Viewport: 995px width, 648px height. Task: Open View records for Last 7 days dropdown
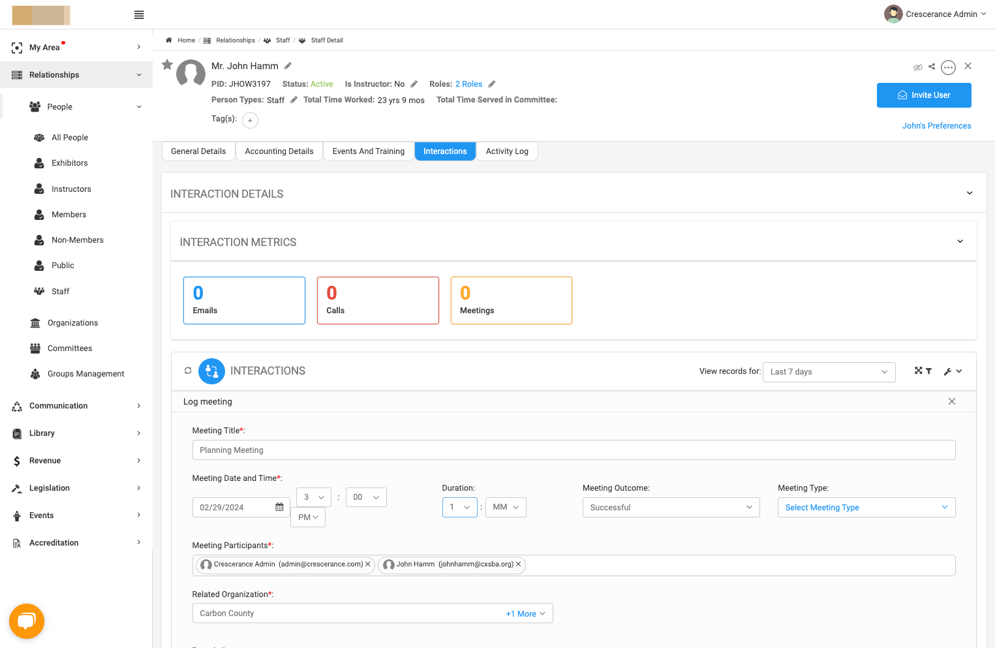click(x=829, y=372)
